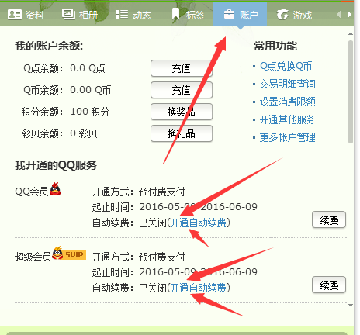Image resolution: width=360 pixels, height=335 pixels.
Task: Click the briefcase icon beside 账户
Action: pos(229,15)
